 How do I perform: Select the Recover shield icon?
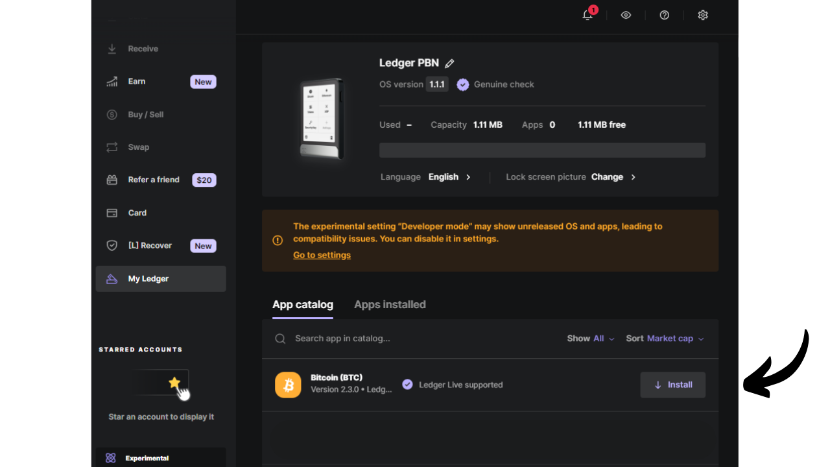[112, 245]
